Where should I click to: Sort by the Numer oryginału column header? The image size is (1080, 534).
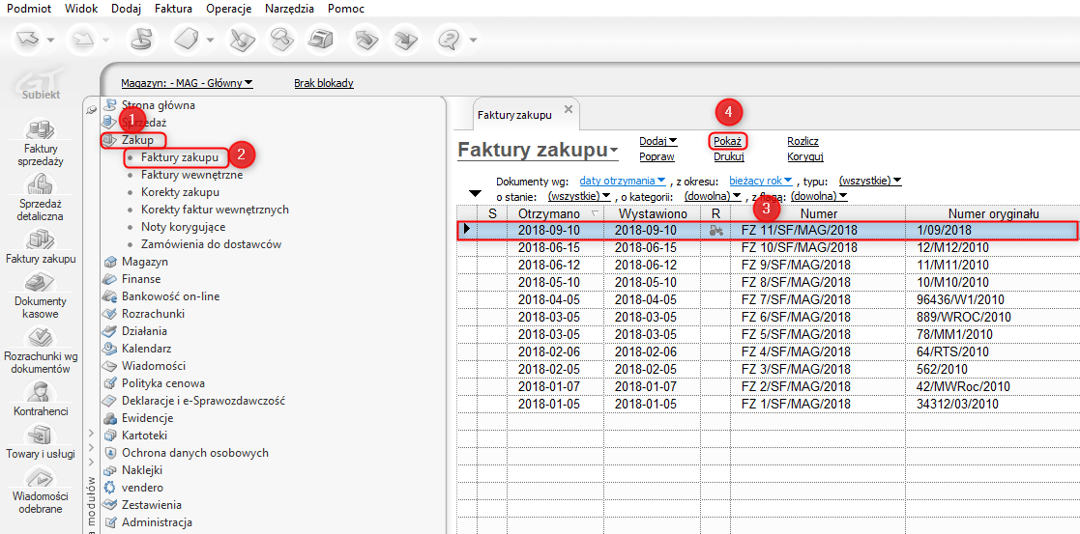[x=993, y=212]
